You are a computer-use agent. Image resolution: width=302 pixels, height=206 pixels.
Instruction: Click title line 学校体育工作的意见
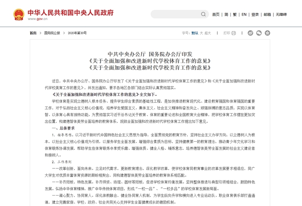[x=150, y=61]
